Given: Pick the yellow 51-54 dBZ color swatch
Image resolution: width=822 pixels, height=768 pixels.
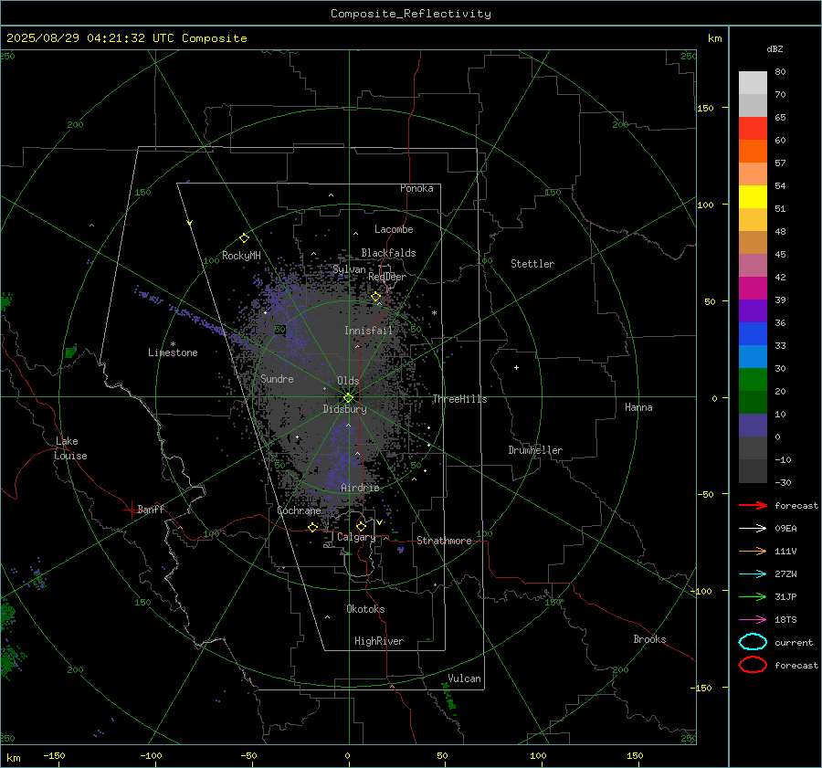Looking at the screenshot, I should (753, 197).
